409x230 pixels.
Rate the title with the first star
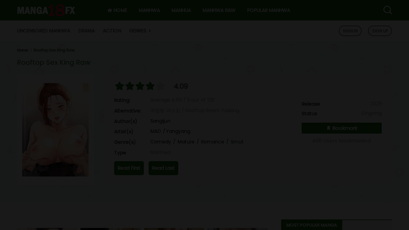click(x=119, y=86)
